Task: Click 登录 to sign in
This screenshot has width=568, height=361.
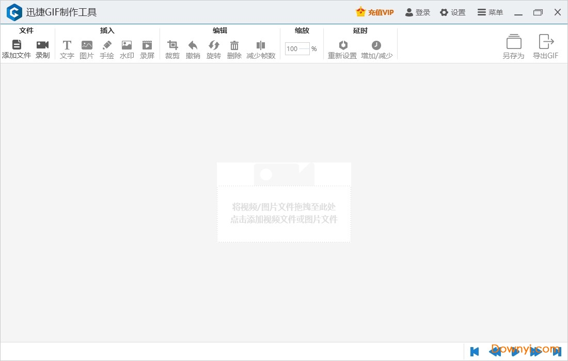Action: click(417, 12)
